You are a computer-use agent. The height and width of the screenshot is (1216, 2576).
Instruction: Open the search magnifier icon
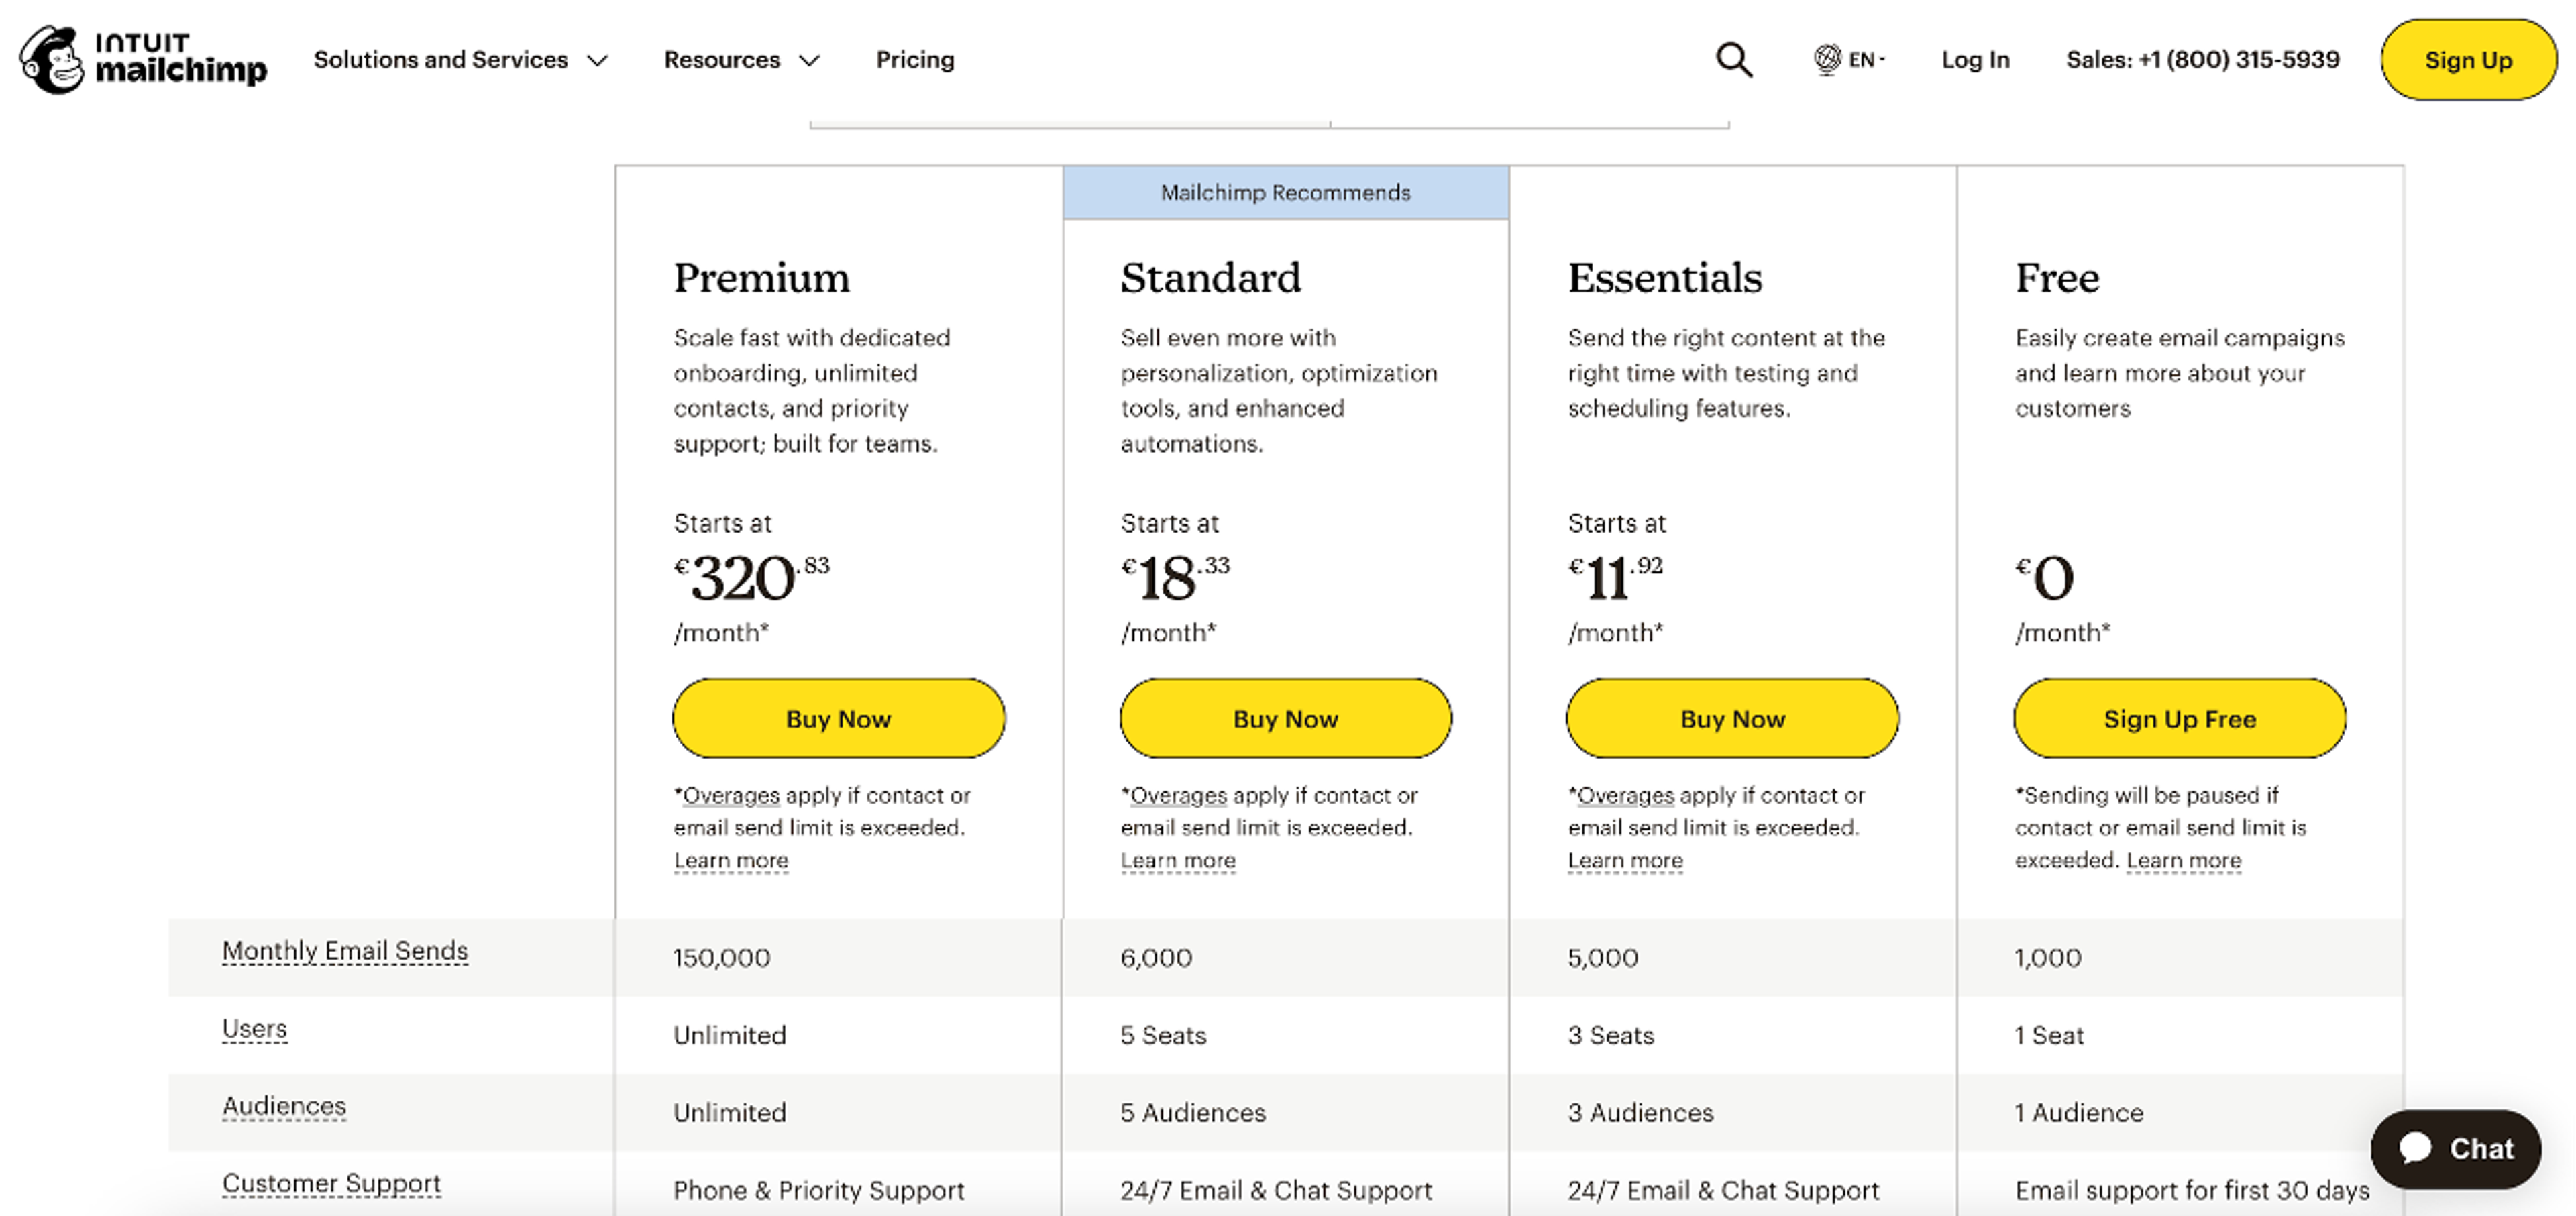1733,60
